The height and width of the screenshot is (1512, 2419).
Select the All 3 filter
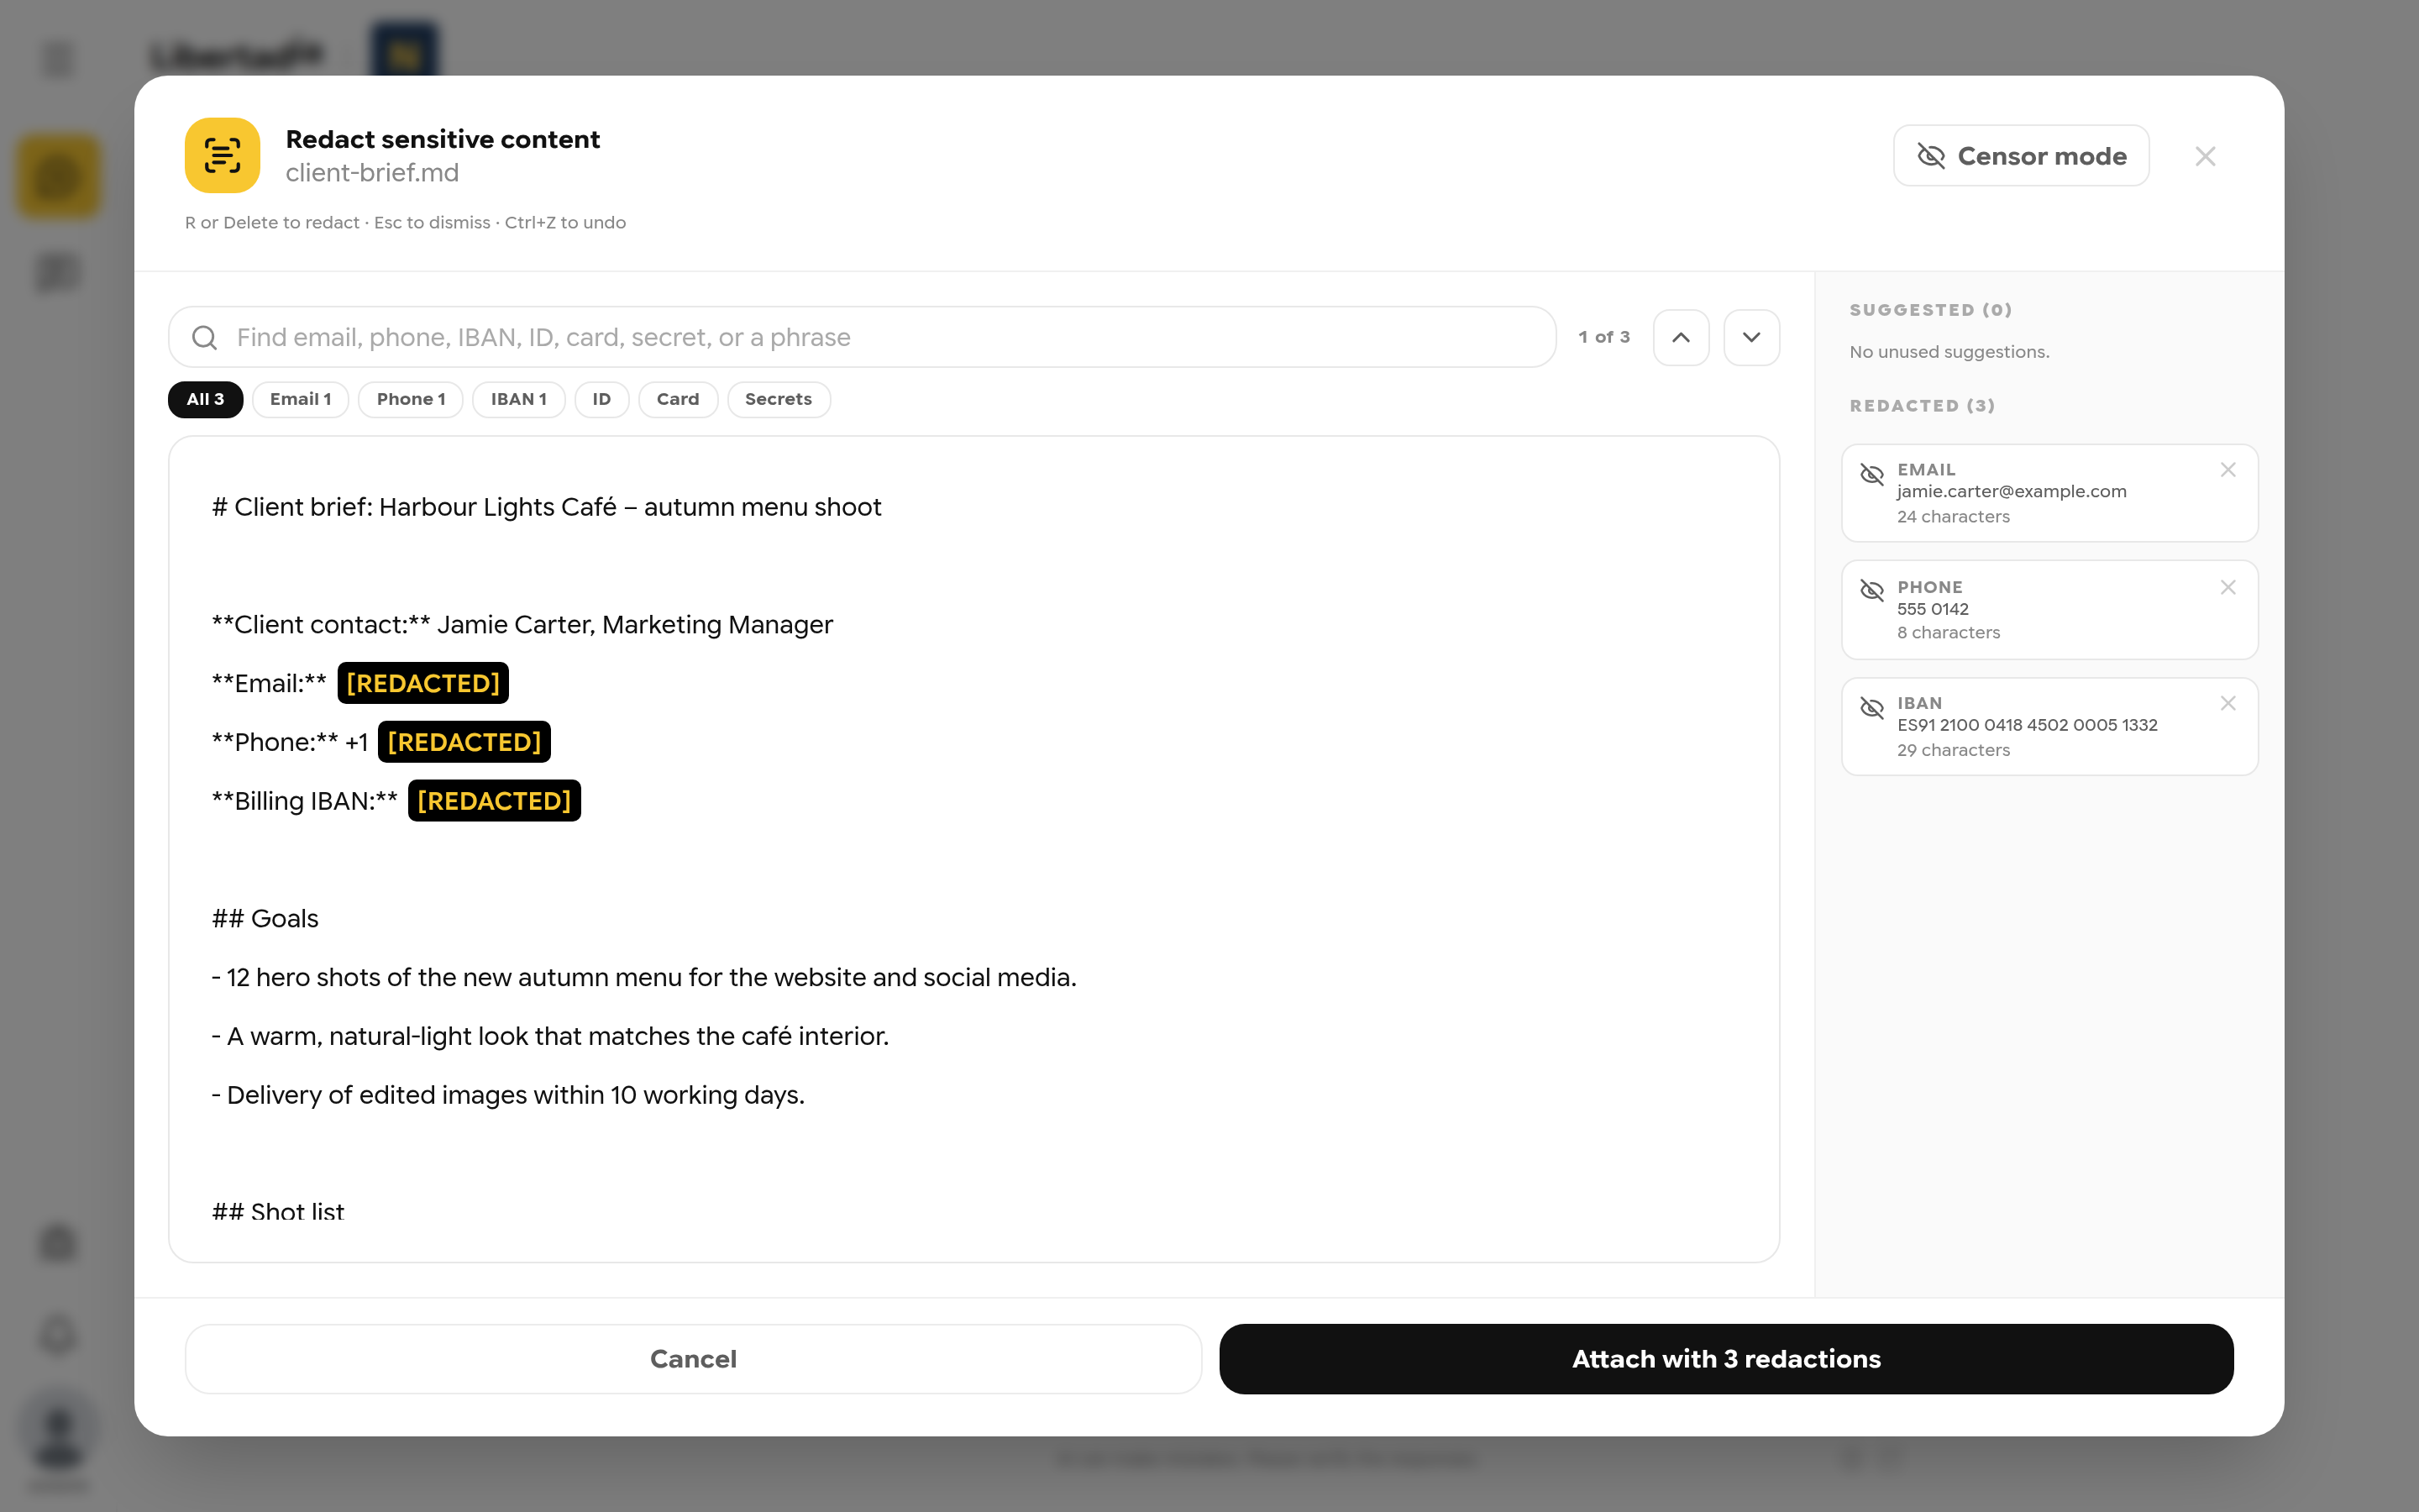point(205,399)
